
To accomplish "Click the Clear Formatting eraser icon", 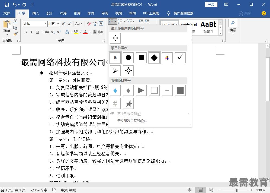I will [x=89, y=24].
